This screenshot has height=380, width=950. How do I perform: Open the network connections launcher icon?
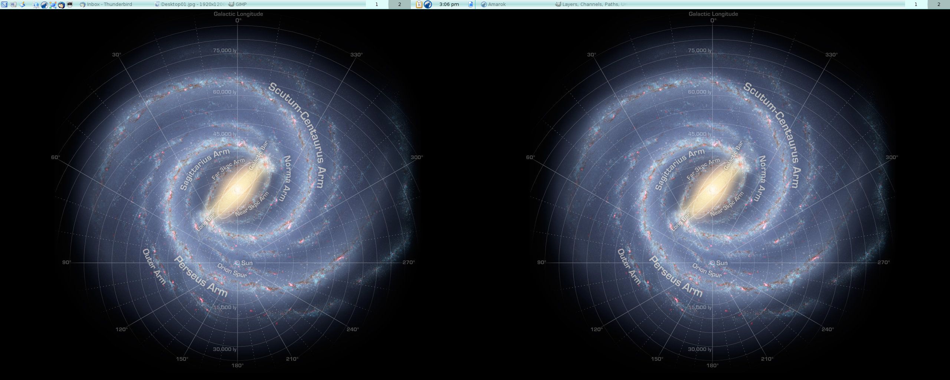tap(53, 5)
